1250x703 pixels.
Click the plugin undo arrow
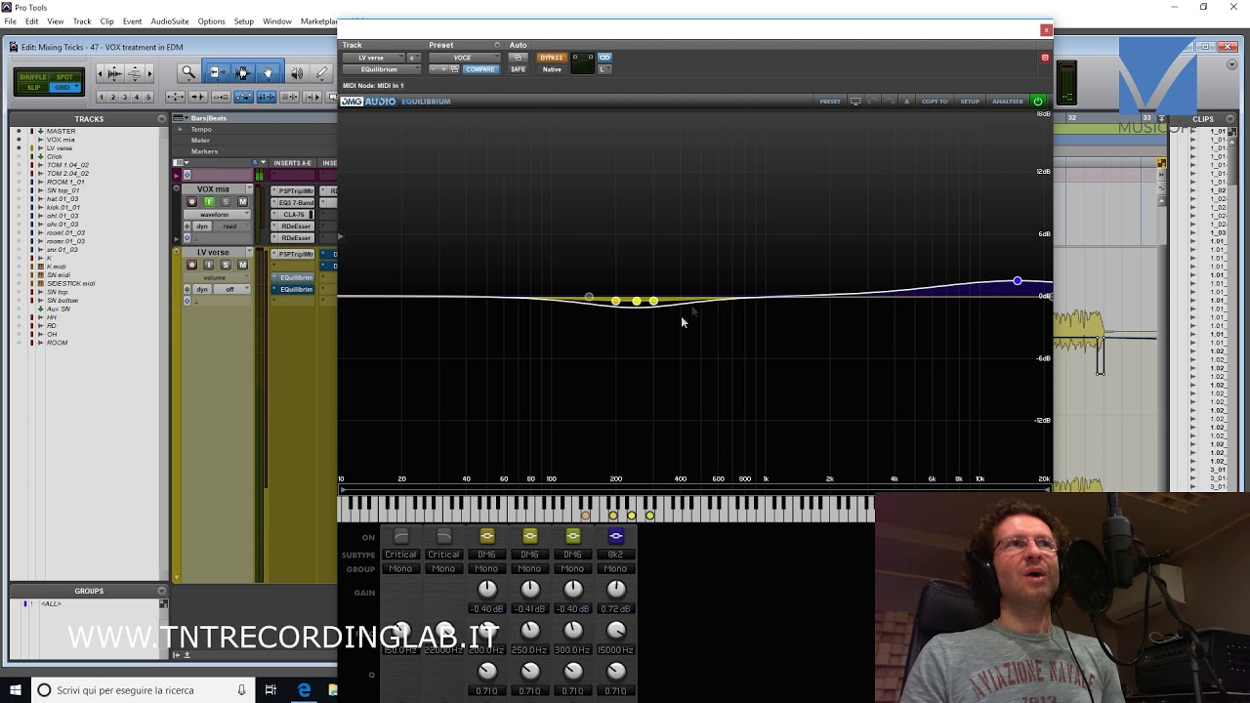[873, 102]
